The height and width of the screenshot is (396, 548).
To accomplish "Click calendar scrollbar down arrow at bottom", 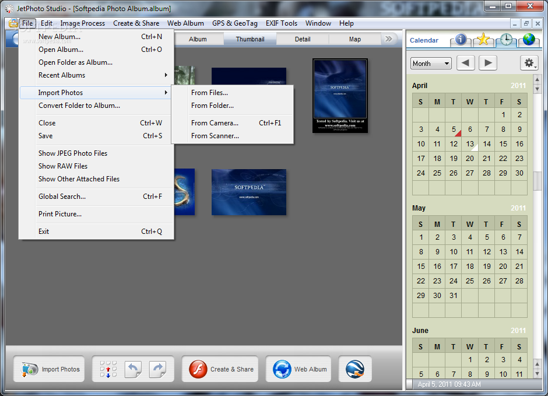I will [x=537, y=374].
